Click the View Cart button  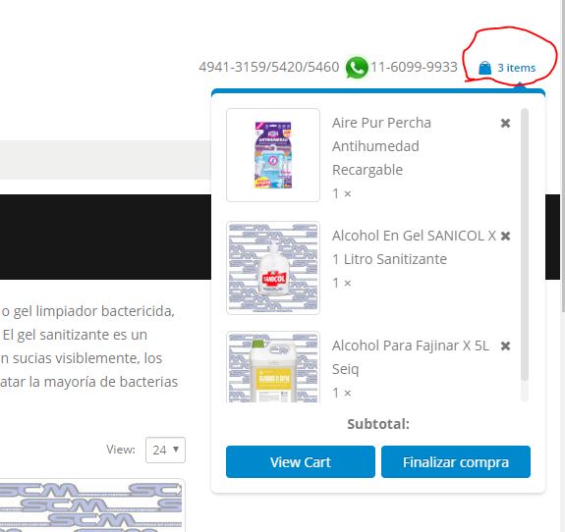pos(301,461)
